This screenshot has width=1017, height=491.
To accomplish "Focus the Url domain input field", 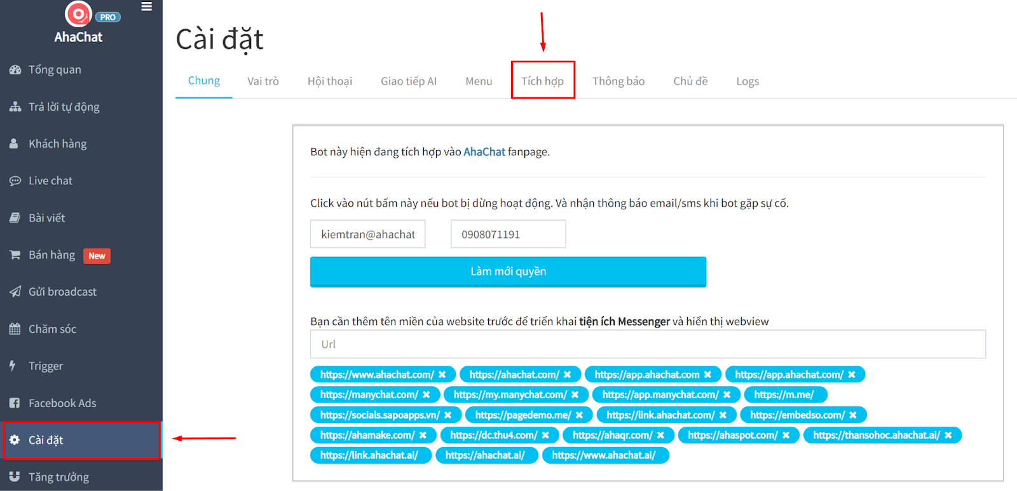I will click(x=648, y=344).
